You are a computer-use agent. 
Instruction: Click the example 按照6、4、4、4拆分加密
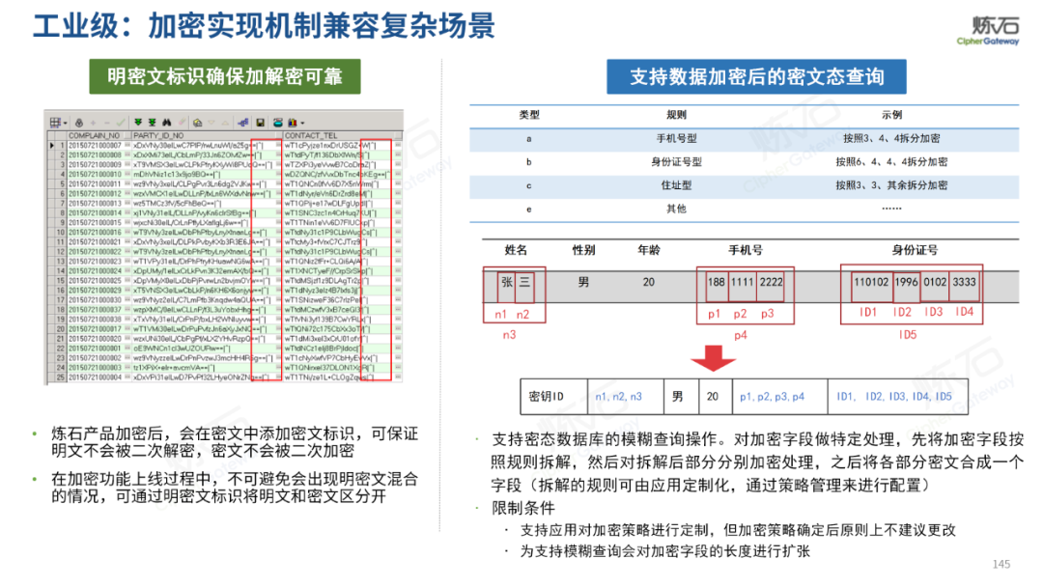(x=892, y=161)
